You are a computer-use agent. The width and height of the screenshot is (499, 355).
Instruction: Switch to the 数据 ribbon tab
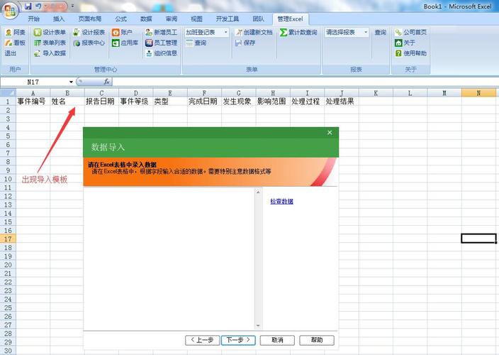(x=146, y=19)
